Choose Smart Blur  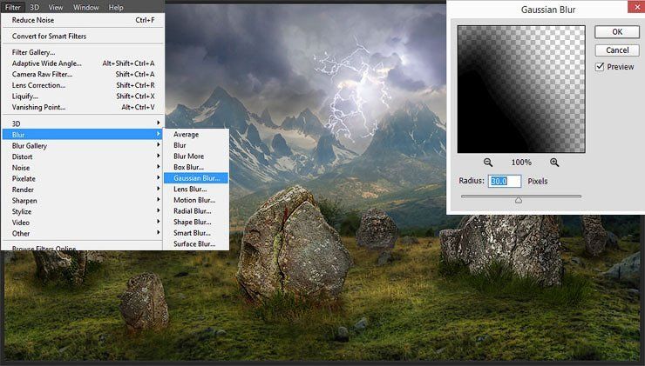196,233
